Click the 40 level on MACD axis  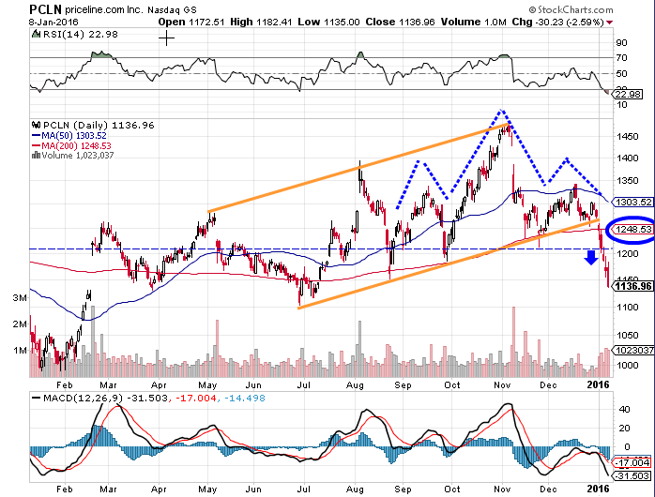tap(624, 410)
